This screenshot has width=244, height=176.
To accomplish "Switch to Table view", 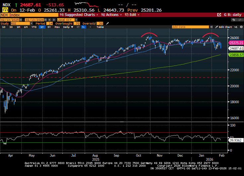I will point(100,27).
